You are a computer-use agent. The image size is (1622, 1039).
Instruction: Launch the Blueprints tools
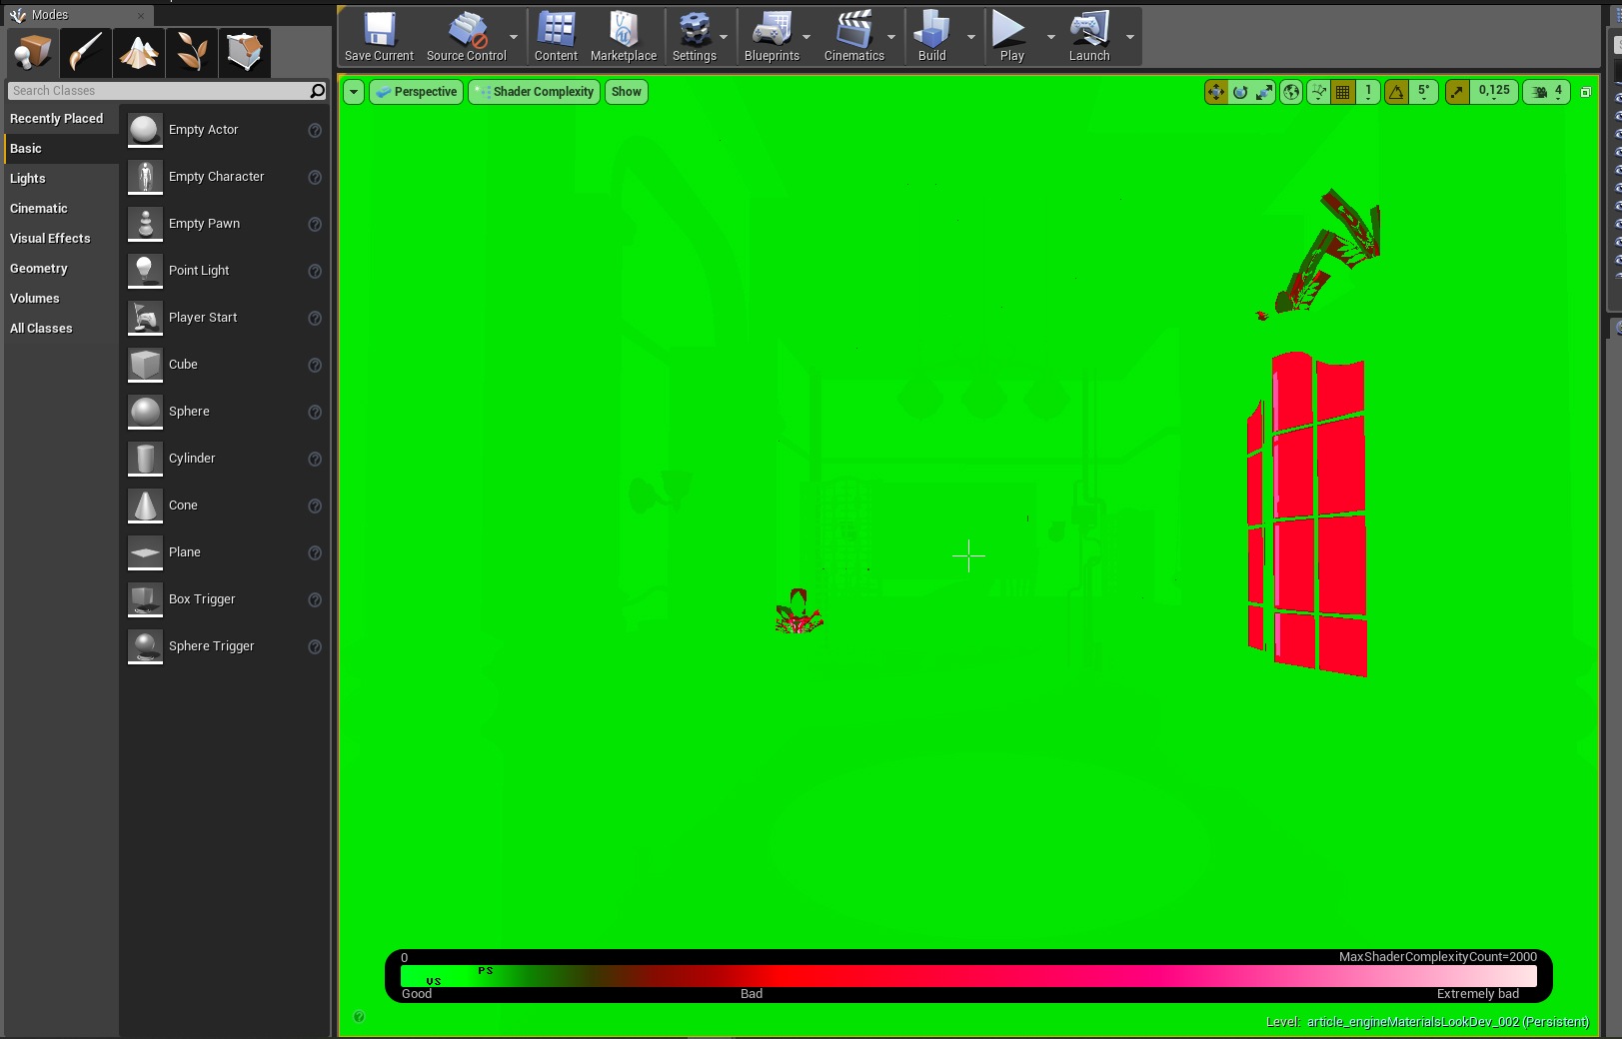click(x=770, y=36)
